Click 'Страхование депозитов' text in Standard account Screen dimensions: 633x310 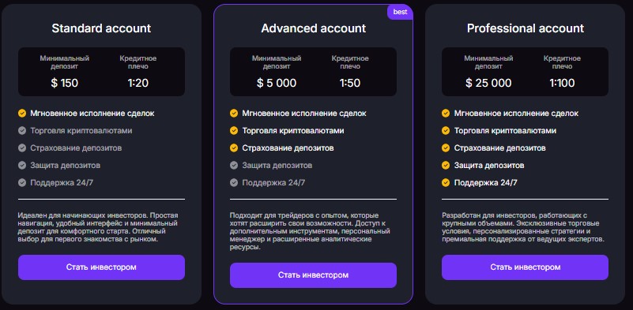tap(76, 148)
